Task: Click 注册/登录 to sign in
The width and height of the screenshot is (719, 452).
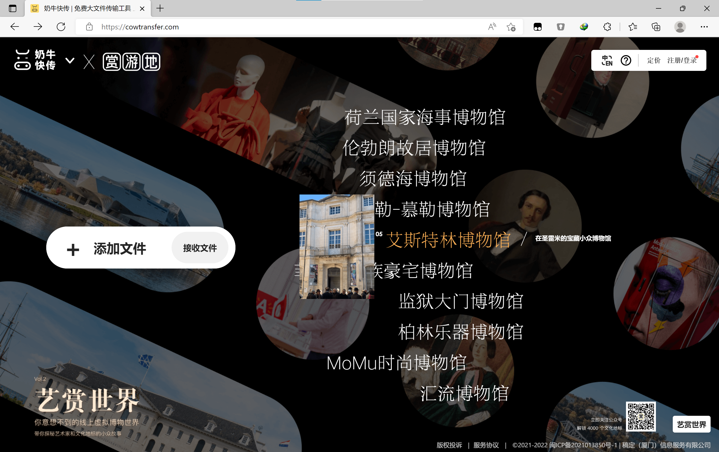Action: (682, 60)
